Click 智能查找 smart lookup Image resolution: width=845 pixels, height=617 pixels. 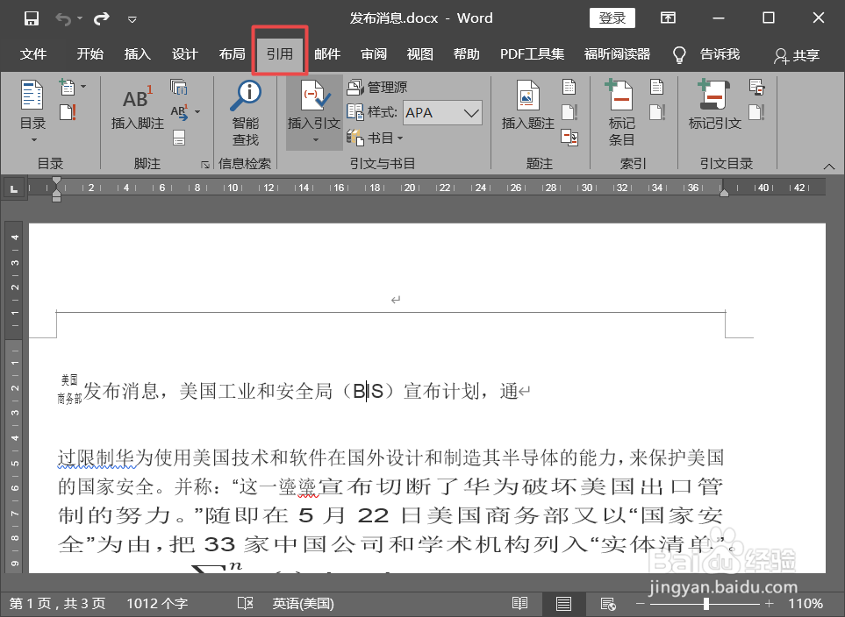pyautogui.click(x=246, y=112)
